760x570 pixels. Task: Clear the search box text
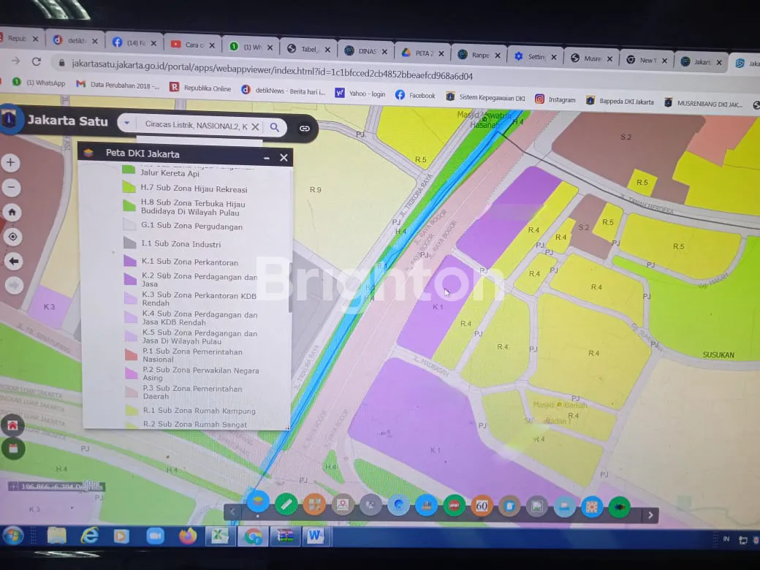pyautogui.click(x=255, y=126)
